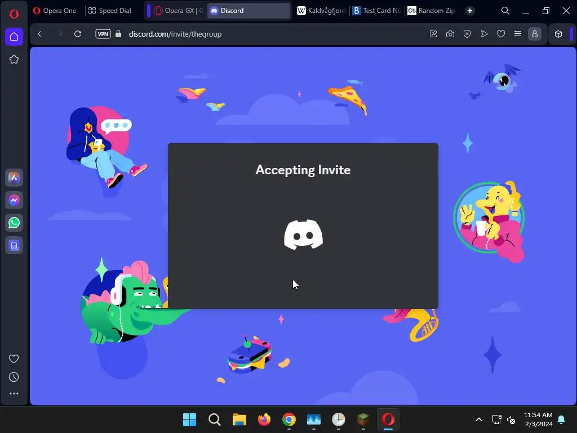
Task: Open WhatsApp in the sidebar
Action: point(14,223)
